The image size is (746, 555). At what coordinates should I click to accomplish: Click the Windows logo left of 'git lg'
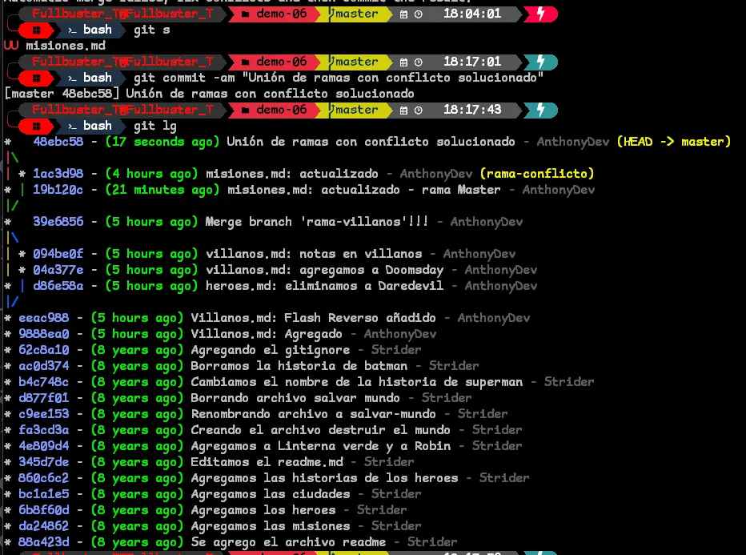[x=36, y=126]
